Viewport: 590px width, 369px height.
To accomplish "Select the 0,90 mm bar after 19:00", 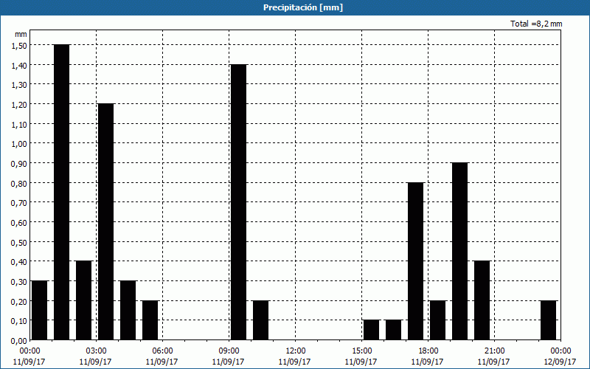I will [x=459, y=251].
